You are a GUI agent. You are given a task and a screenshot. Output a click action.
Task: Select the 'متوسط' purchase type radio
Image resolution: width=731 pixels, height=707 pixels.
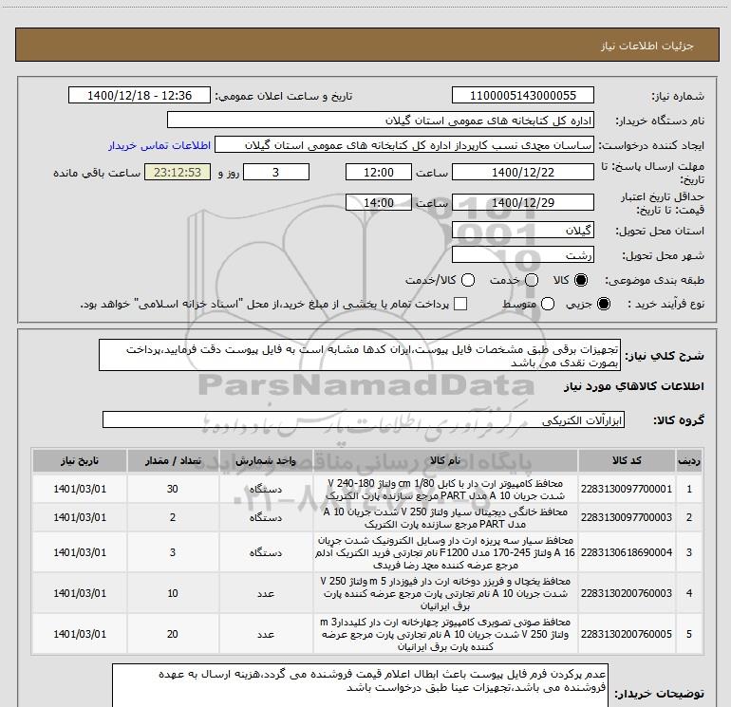coord(548,304)
